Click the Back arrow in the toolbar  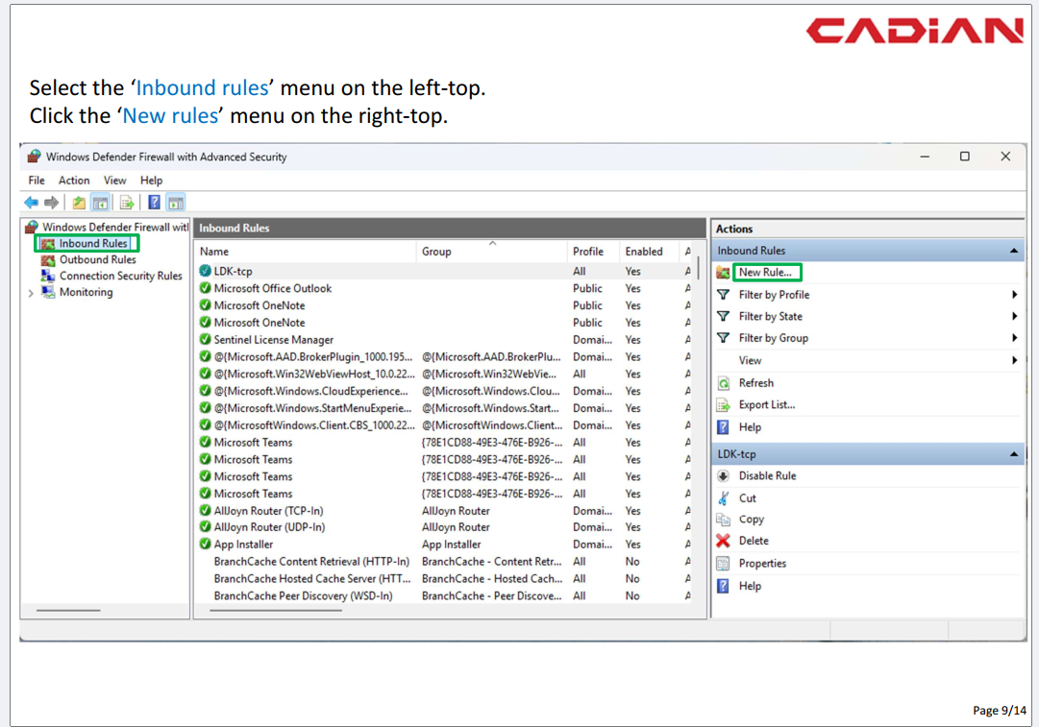click(31, 203)
